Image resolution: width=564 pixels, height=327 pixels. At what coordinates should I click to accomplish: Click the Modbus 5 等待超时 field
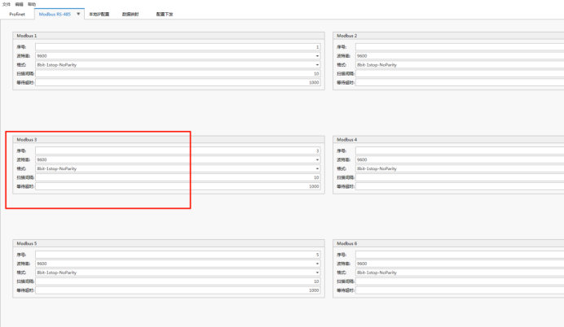pos(178,290)
